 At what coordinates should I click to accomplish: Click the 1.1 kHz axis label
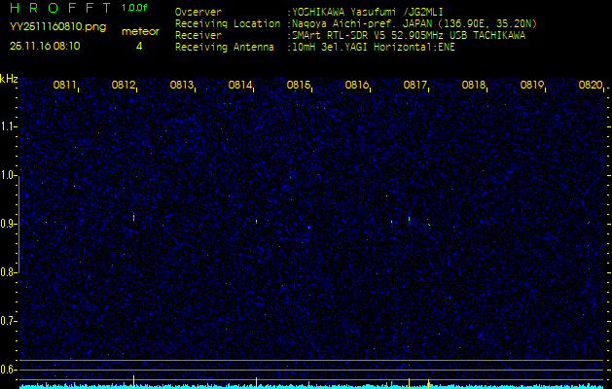(9, 126)
